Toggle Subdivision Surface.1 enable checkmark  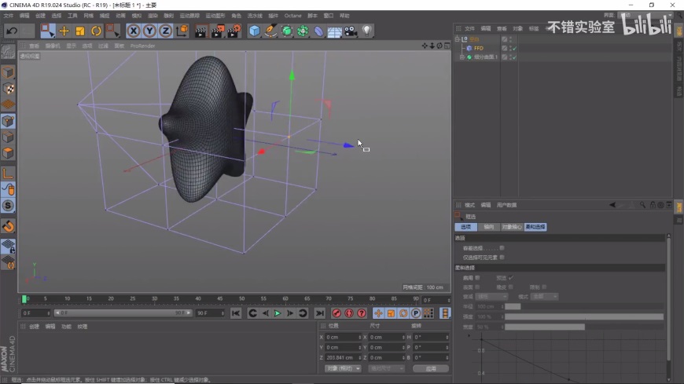(x=515, y=57)
